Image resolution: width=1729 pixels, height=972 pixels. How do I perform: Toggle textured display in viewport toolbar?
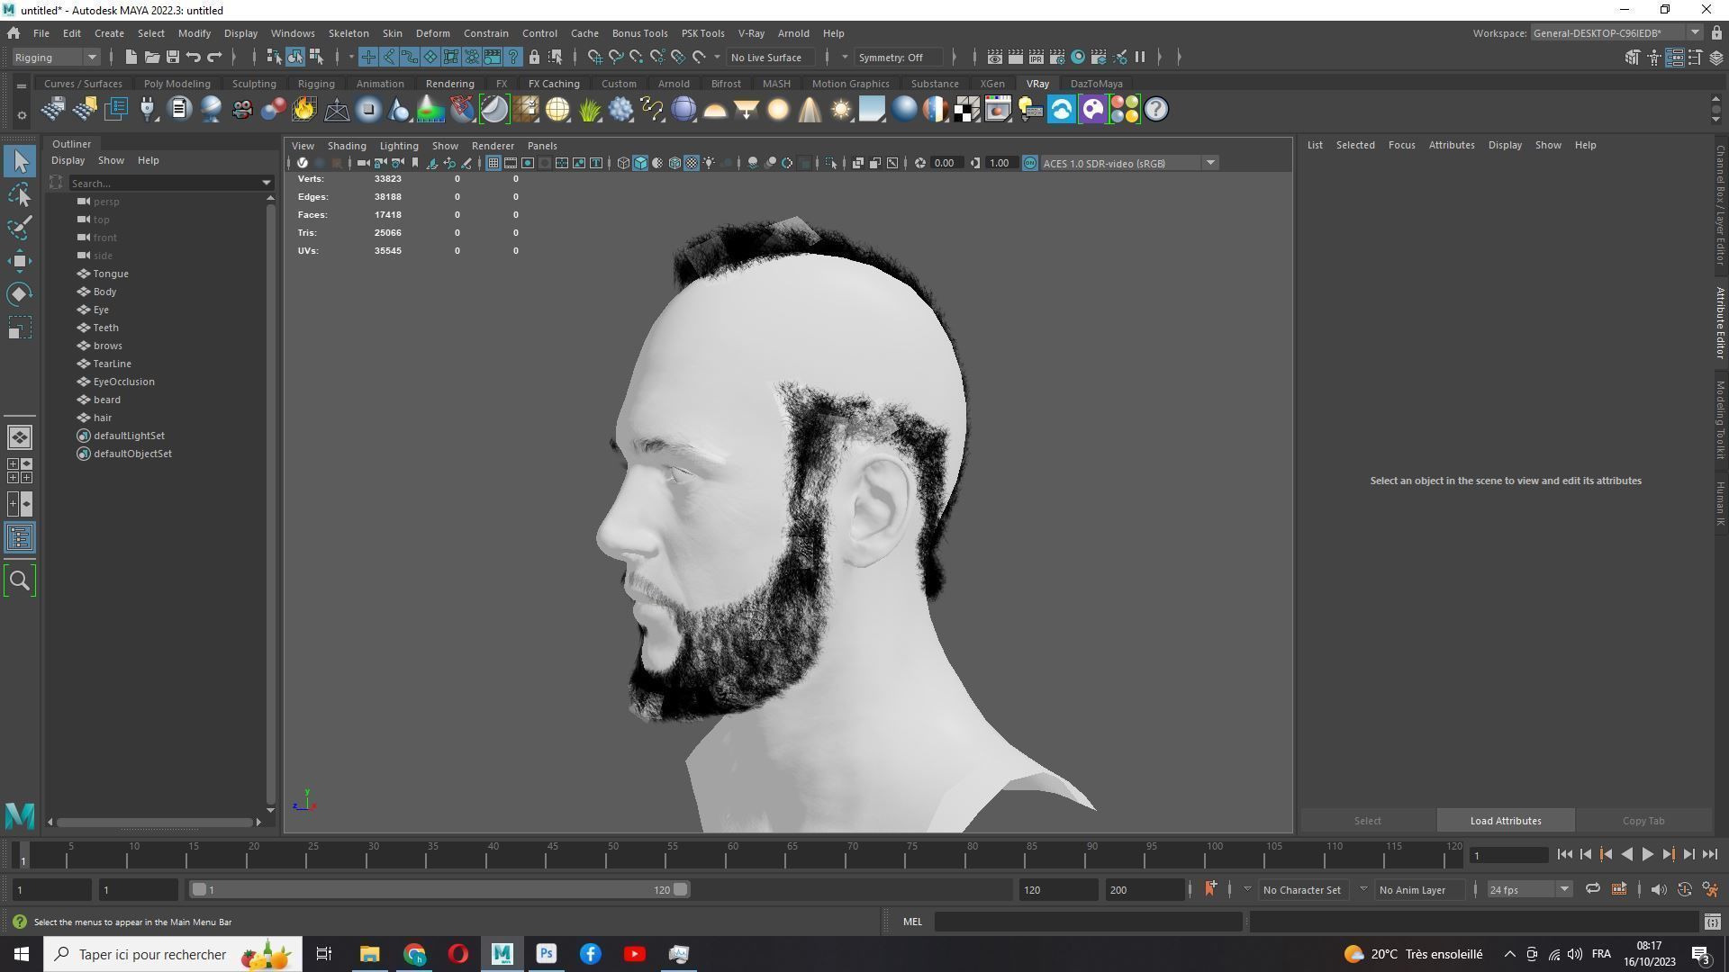point(692,163)
